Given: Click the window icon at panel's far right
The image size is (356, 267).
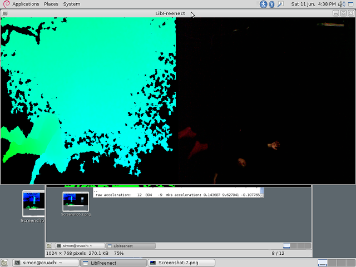Looking at the screenshot, I should point(351,4).
